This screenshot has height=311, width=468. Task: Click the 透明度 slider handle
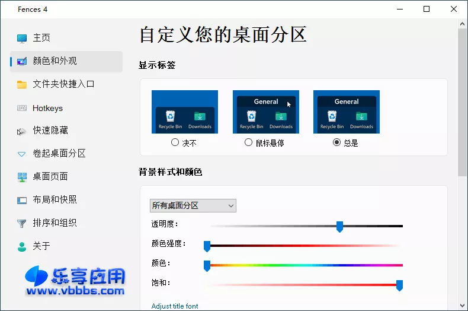point(339,227)
